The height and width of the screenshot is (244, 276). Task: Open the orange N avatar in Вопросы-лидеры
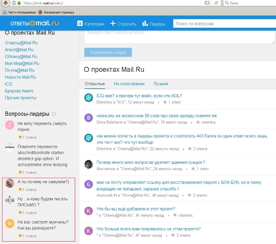[x=10, y=224]
